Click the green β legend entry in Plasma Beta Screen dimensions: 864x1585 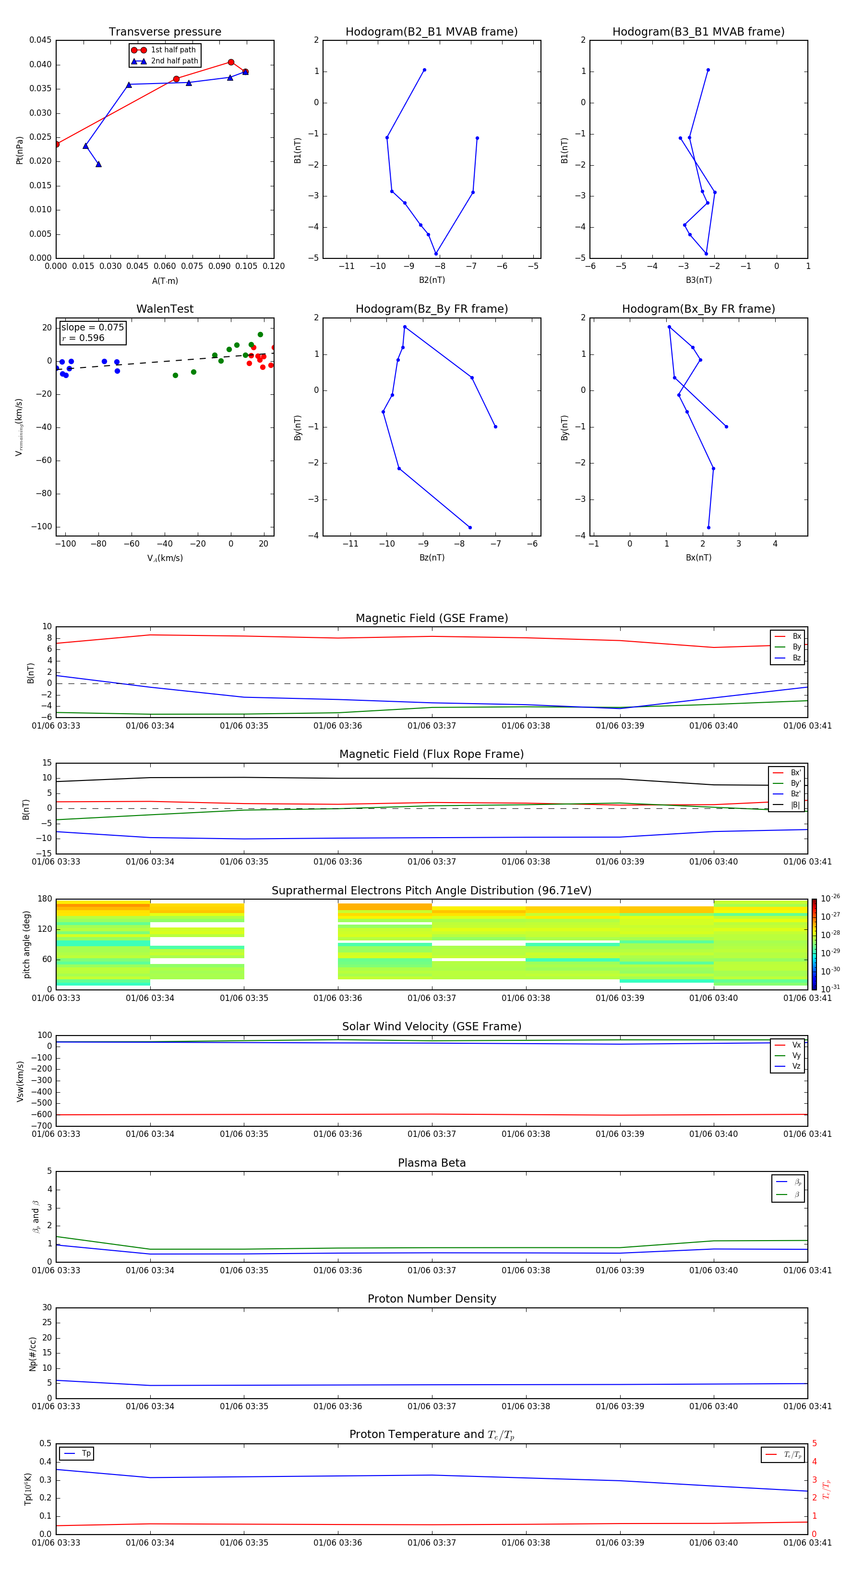click(788, 1195)
